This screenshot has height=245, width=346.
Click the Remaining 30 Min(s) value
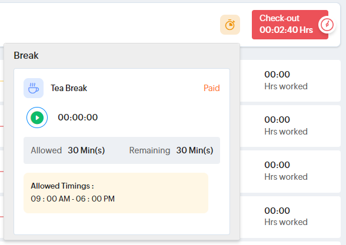[x=195, y=150]
